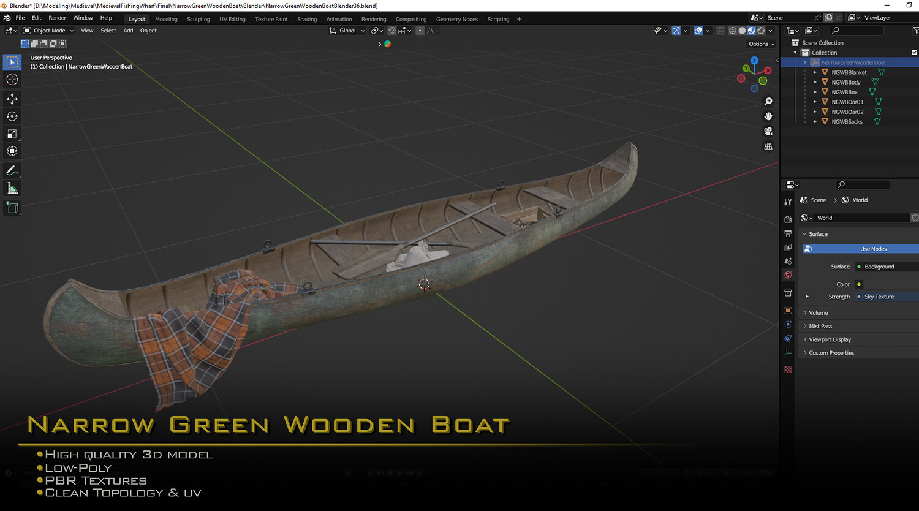The height and width of the screenshot is (511, 919).
Task: Select the Add Cube tool
Action: (x=12, y=208)
